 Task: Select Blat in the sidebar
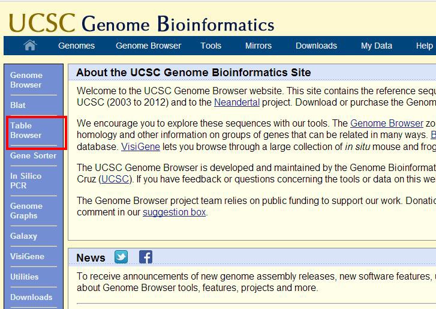(x=18, y=105)
